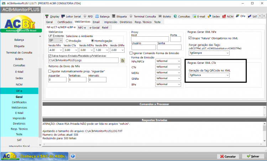This screenshot has width=267, height=161.
Task: Open the Consultas tab globe icon
Action: point(175,16)
